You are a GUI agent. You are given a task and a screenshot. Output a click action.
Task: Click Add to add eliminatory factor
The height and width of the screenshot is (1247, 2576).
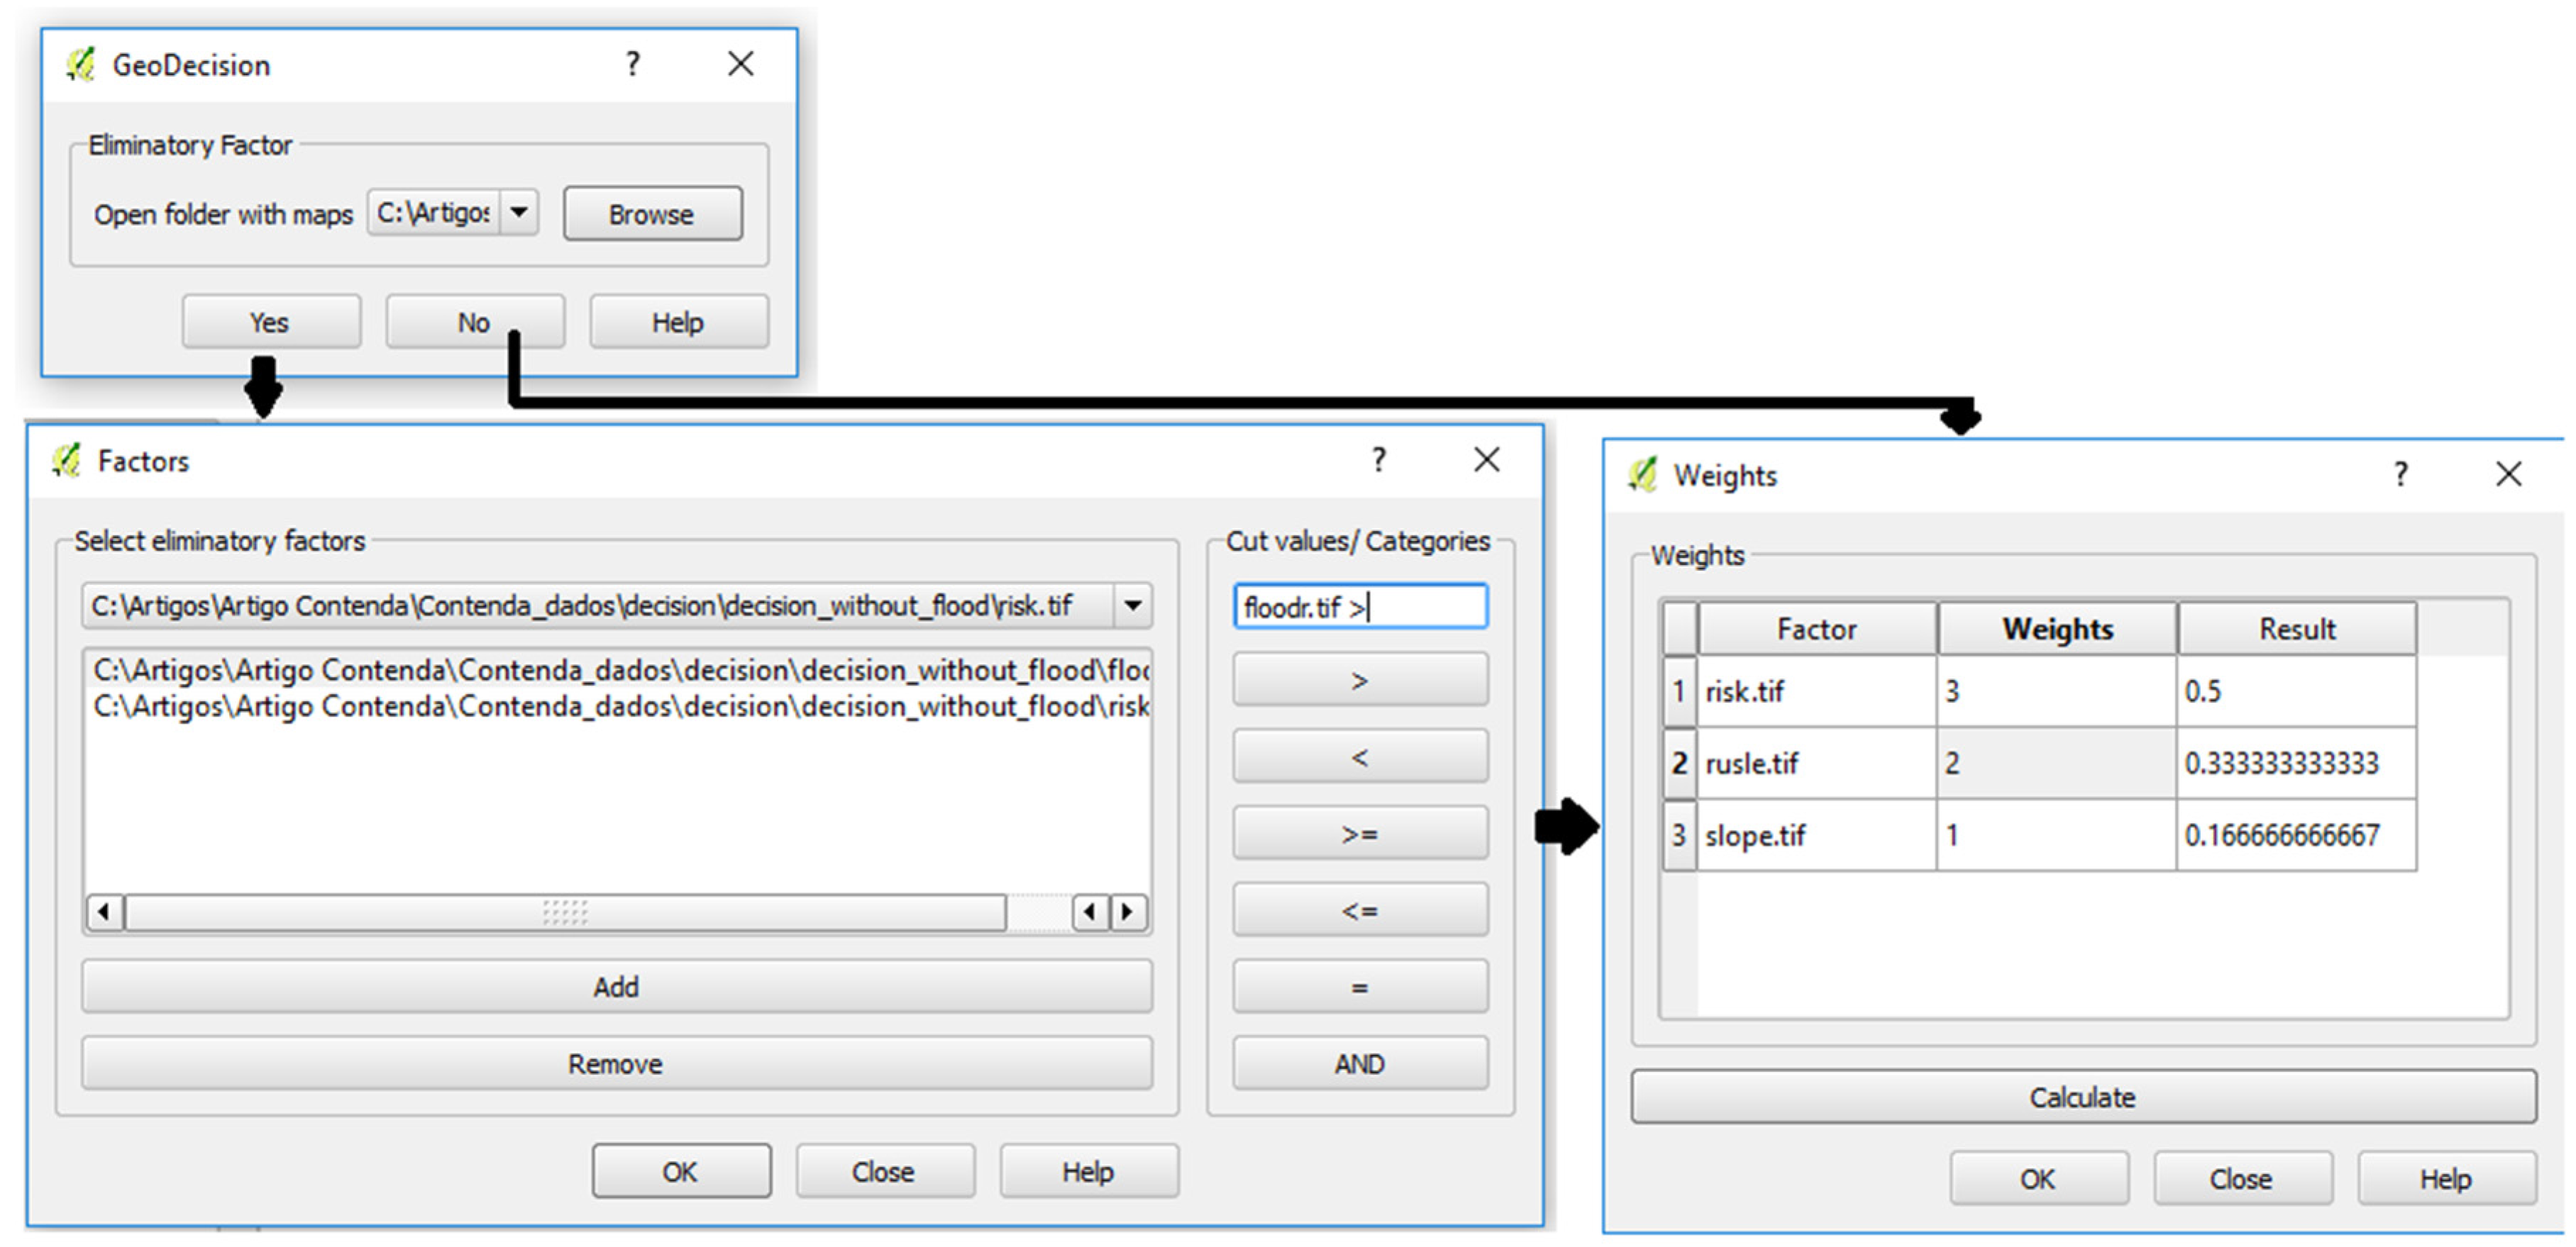(617, 988)
